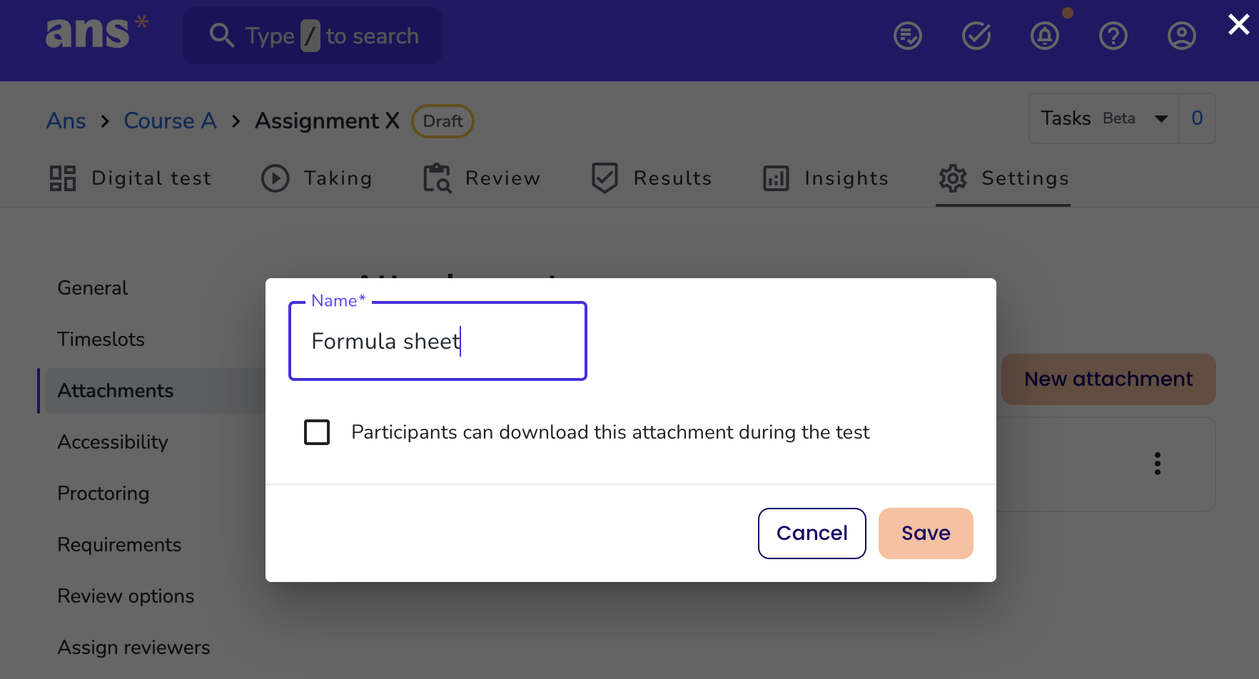Viewport: 1259px width, 679px height.
Task: Switch to the Digital test tab
Action: click(x=131, y=178)
